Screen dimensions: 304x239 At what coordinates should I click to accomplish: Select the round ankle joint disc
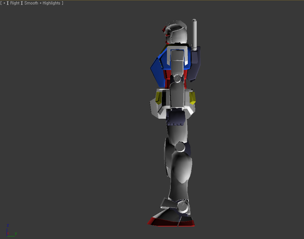click(x=183, y=207)
